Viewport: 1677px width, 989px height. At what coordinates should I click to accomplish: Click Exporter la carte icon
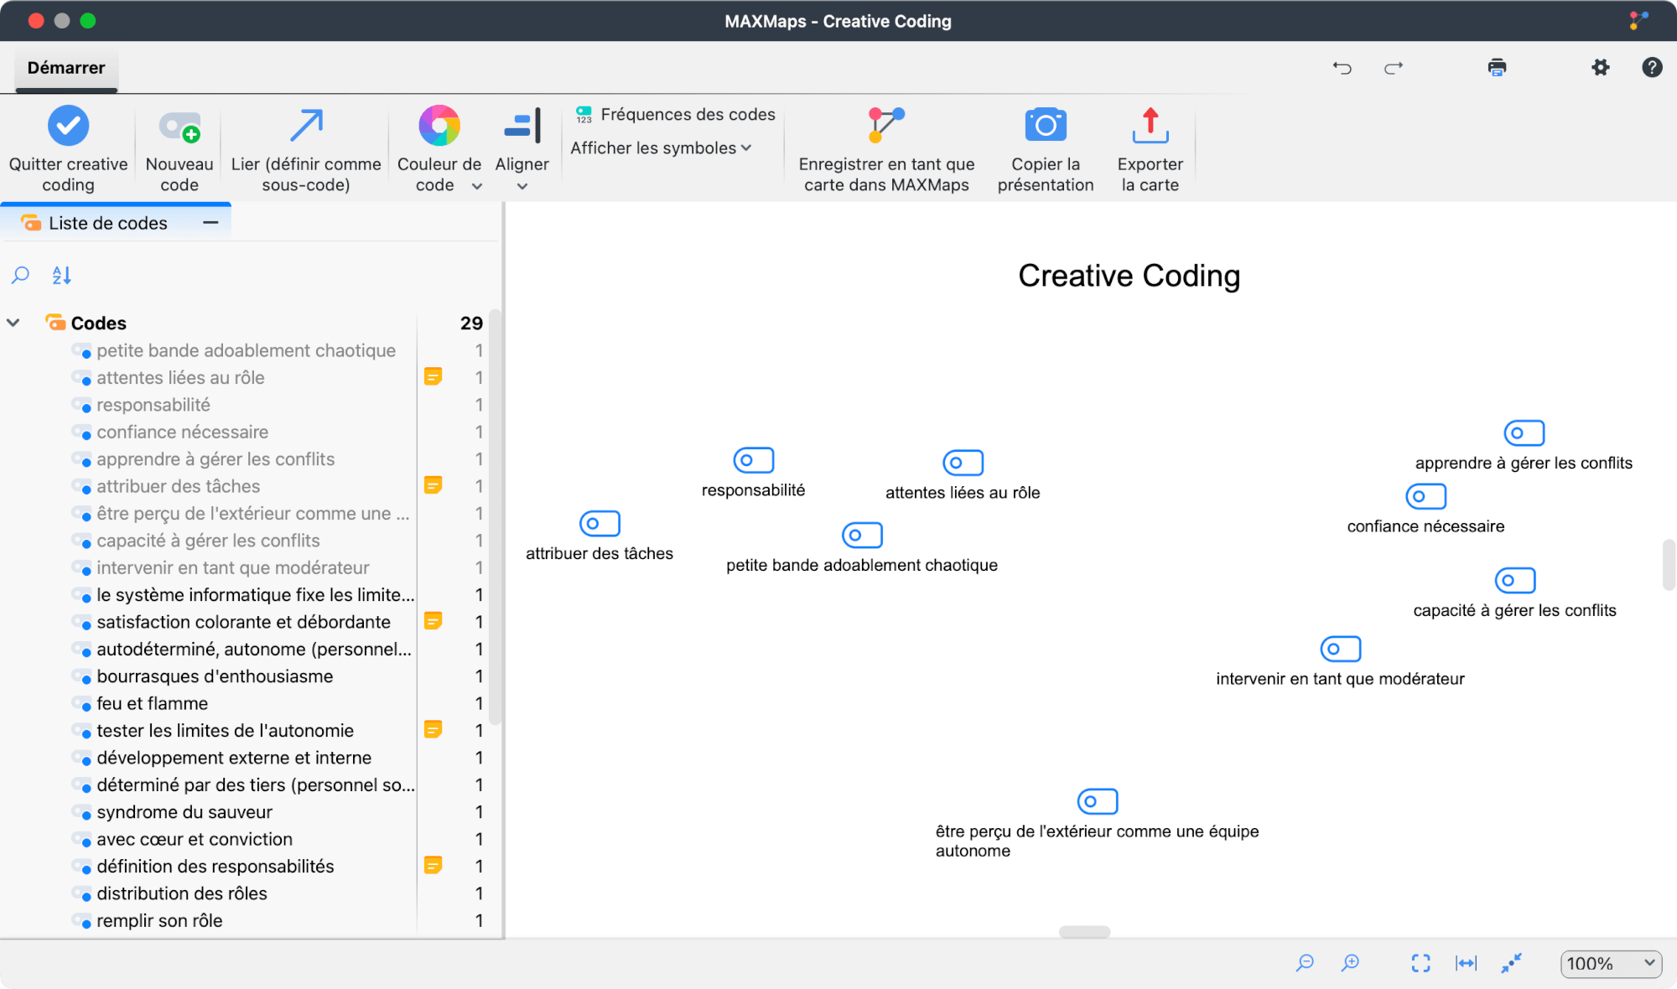click(x=1150, y=126)
